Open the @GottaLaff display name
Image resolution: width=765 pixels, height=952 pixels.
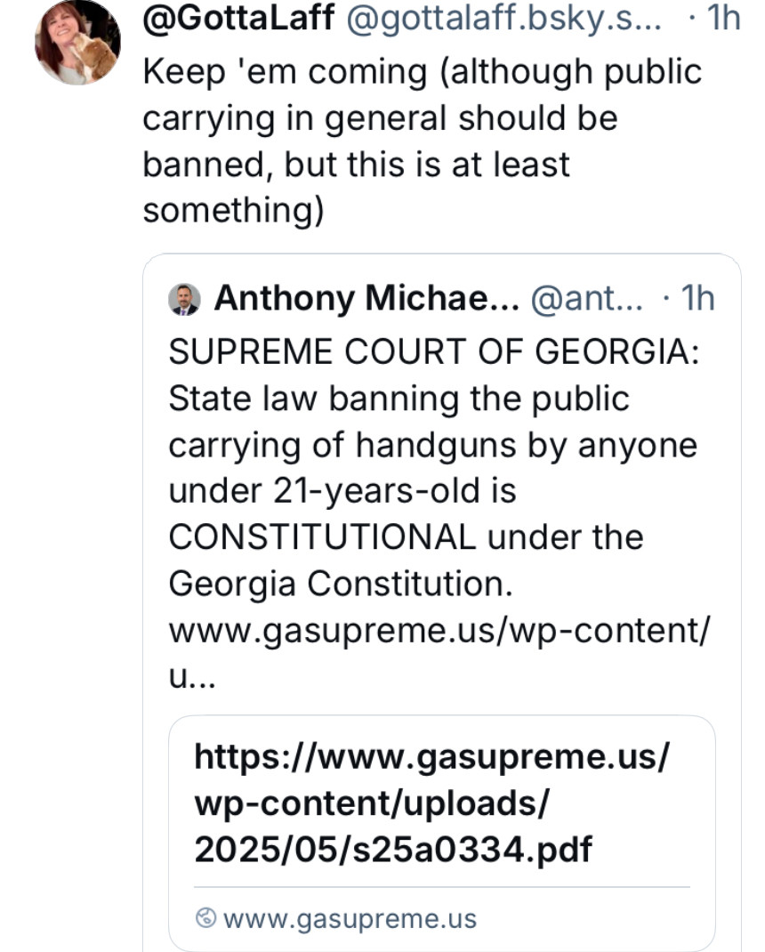(x=238, y=18)
